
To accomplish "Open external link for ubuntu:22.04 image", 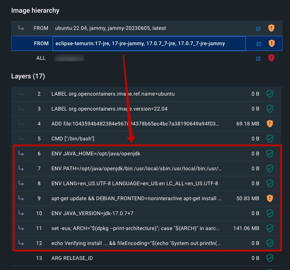I will pos(258,28).
